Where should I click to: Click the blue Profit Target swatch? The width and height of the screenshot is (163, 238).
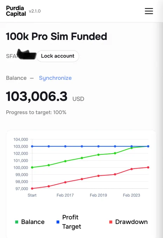[58, 222]
